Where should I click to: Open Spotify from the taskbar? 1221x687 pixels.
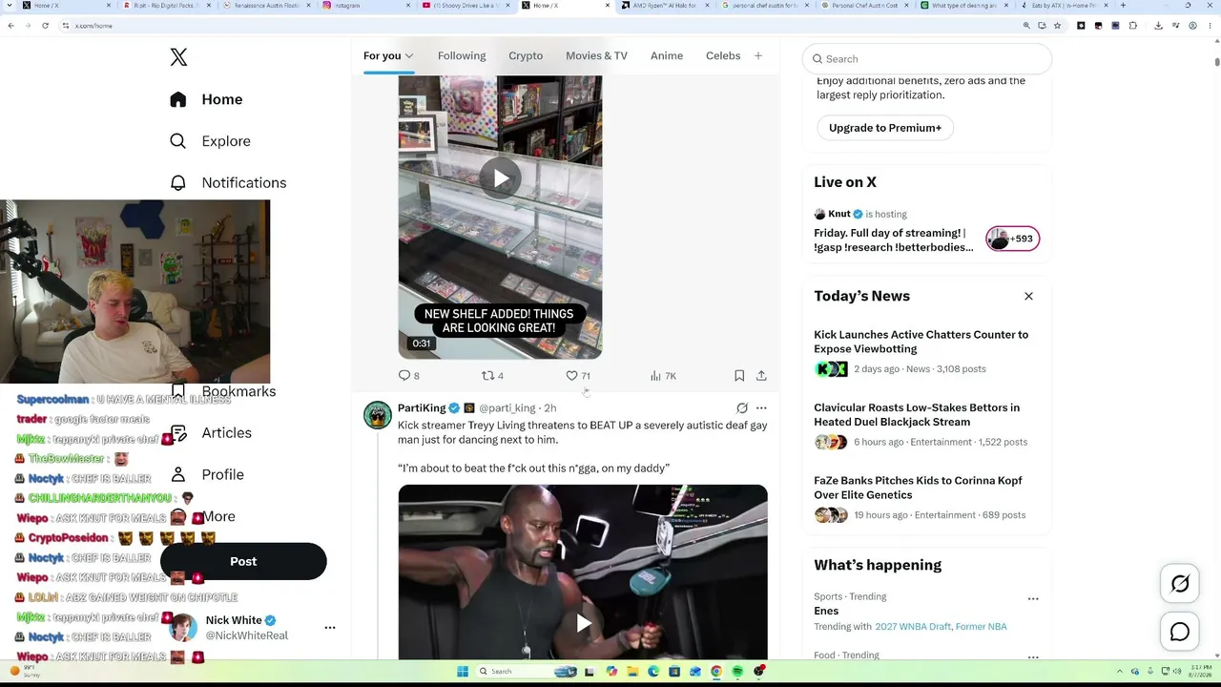click(737, 672)
